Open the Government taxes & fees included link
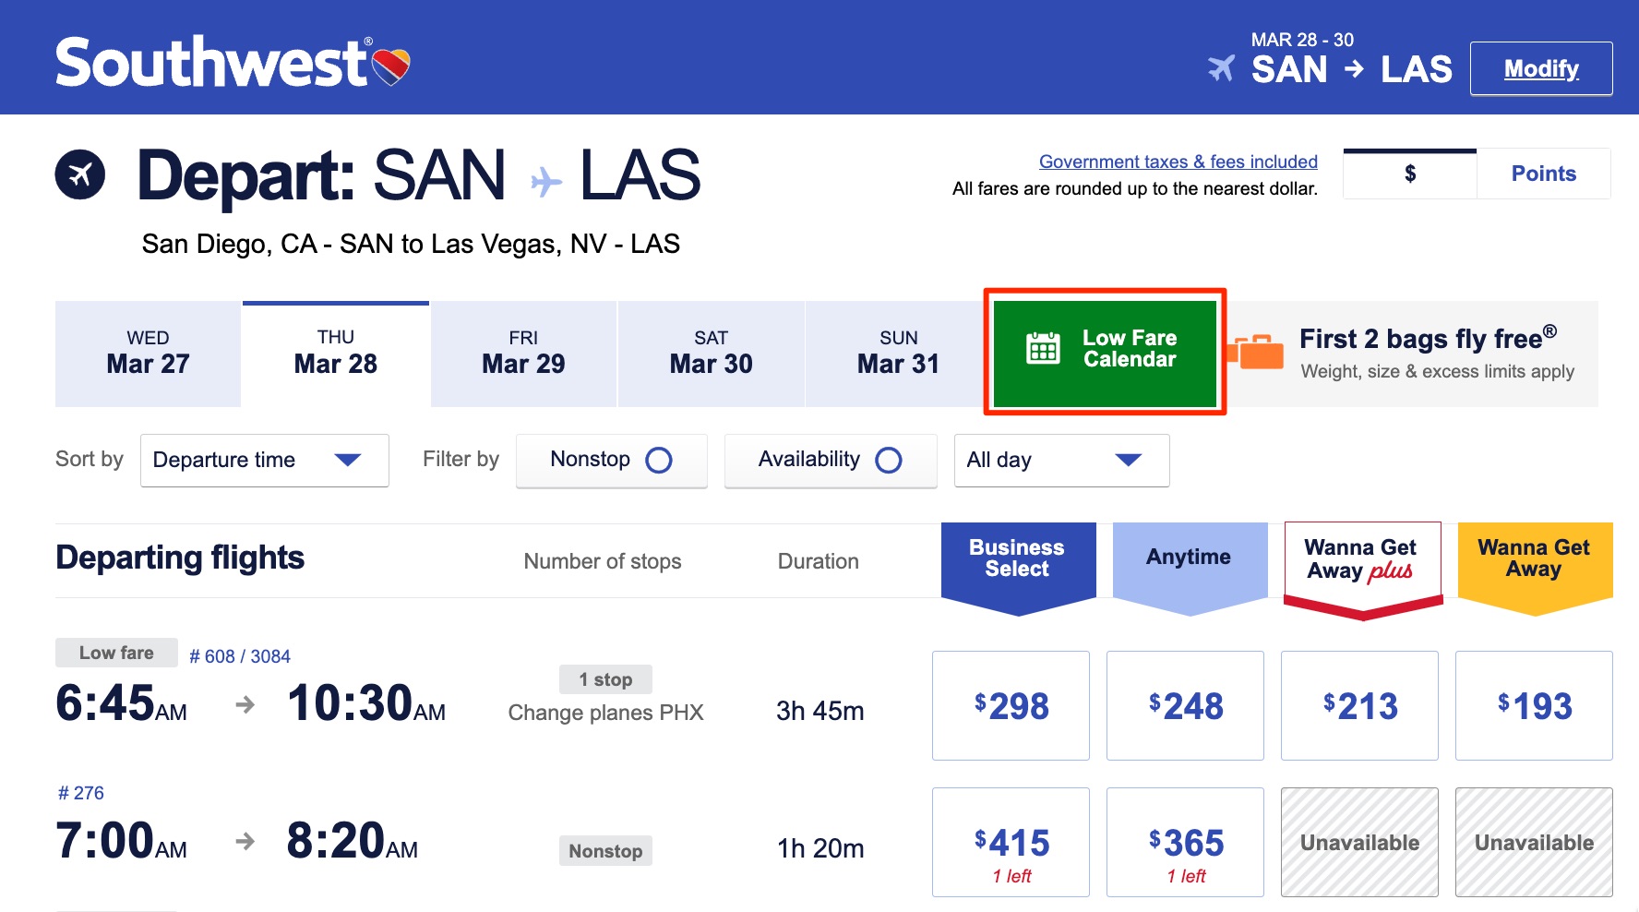The height and width of the screenshot is (912, 1639). 1178,161
